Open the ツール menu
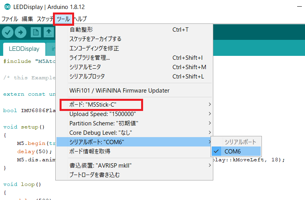Image resolution: width=305 pixels, height=200 pixels. [64, 19]
